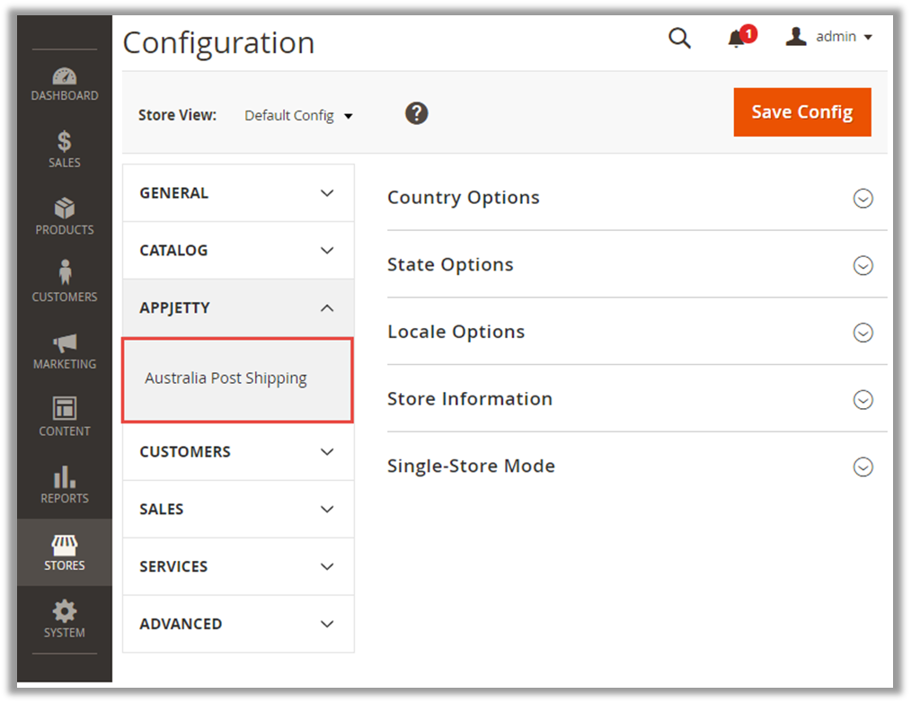Click the Save Config button
This screenshot has height=703, width=911.
click(801, 112)
